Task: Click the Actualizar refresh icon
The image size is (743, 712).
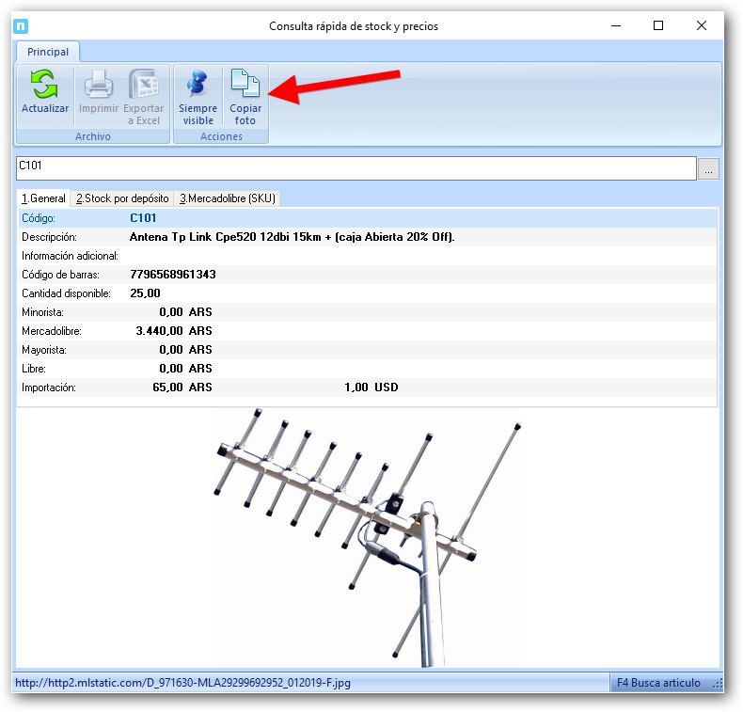Action: [x=45, y=86]
